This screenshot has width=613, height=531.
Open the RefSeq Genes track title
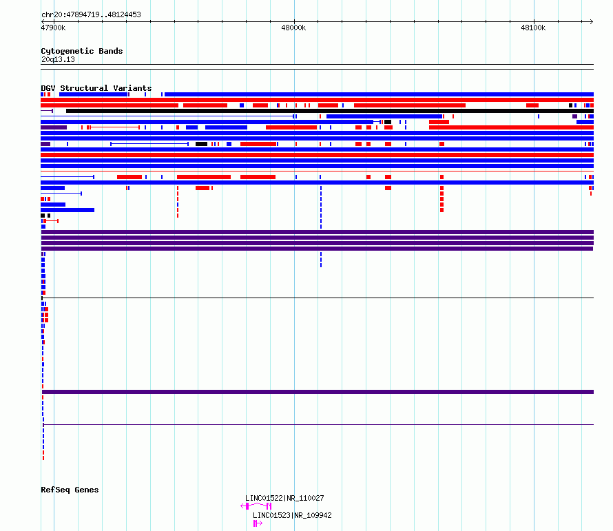[x=70, y=490]
